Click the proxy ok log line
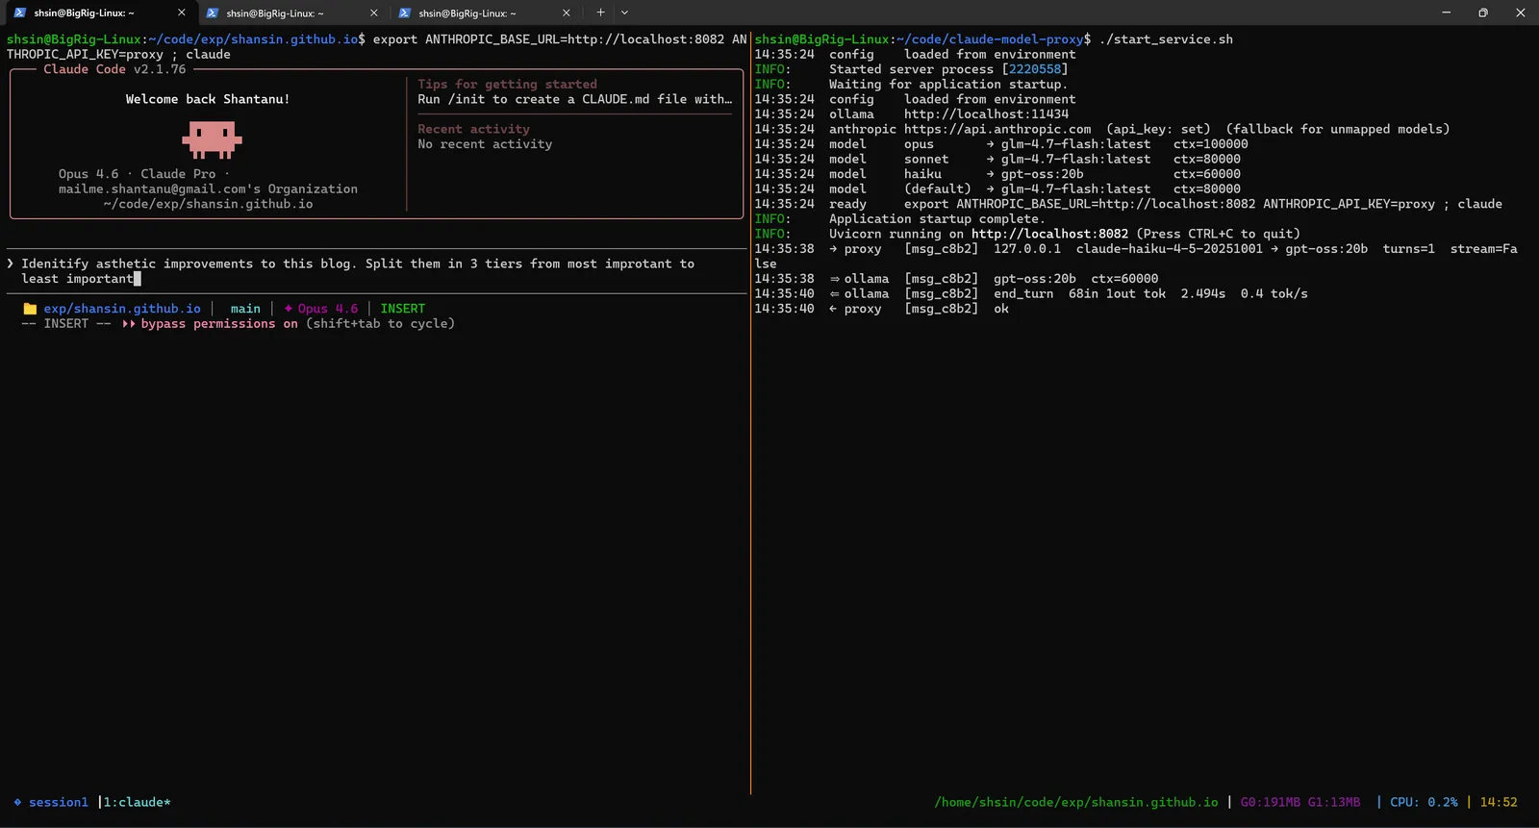 (x=882, y=309)
